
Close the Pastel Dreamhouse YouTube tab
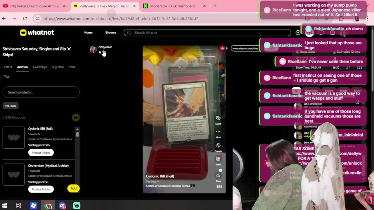64,6
